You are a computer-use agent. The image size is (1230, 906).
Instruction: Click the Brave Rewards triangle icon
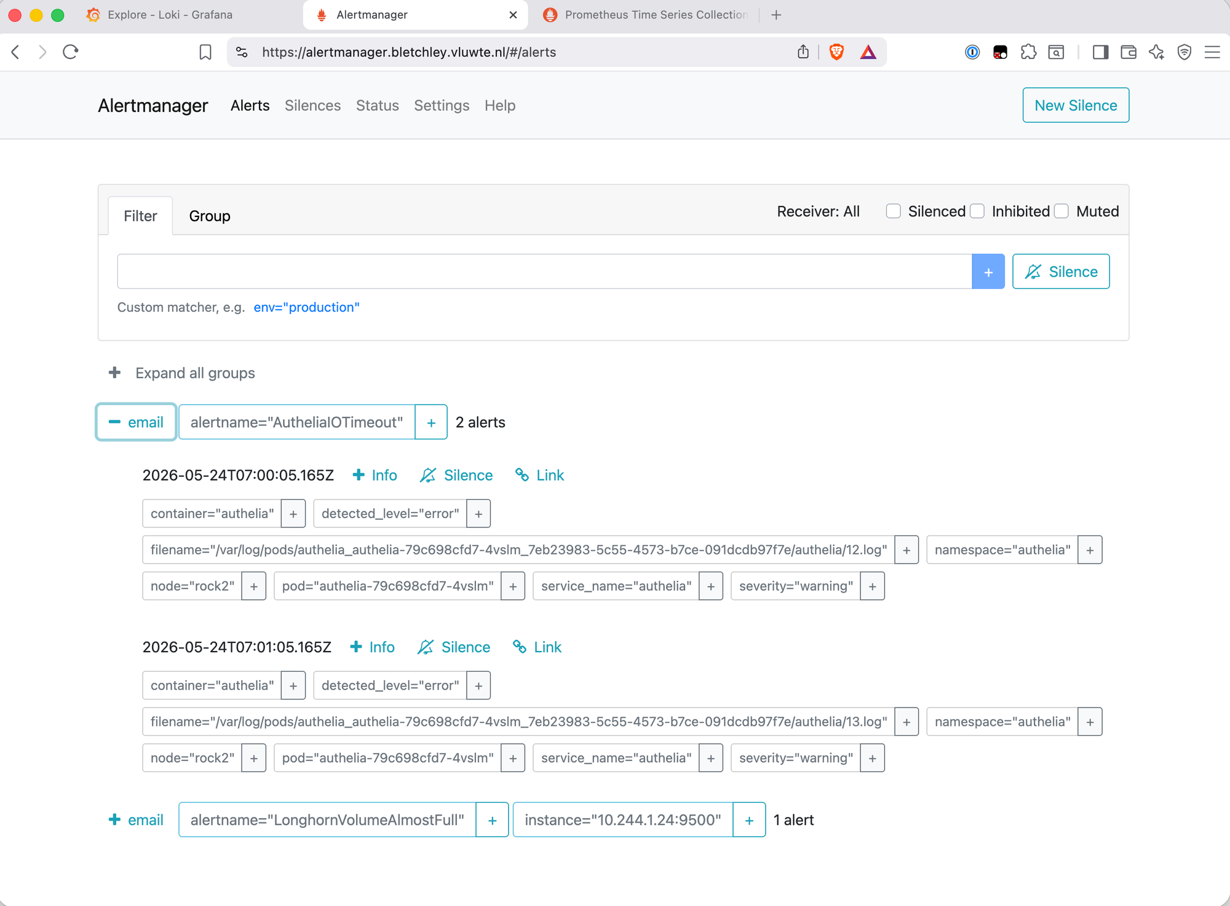coord(868,52)
